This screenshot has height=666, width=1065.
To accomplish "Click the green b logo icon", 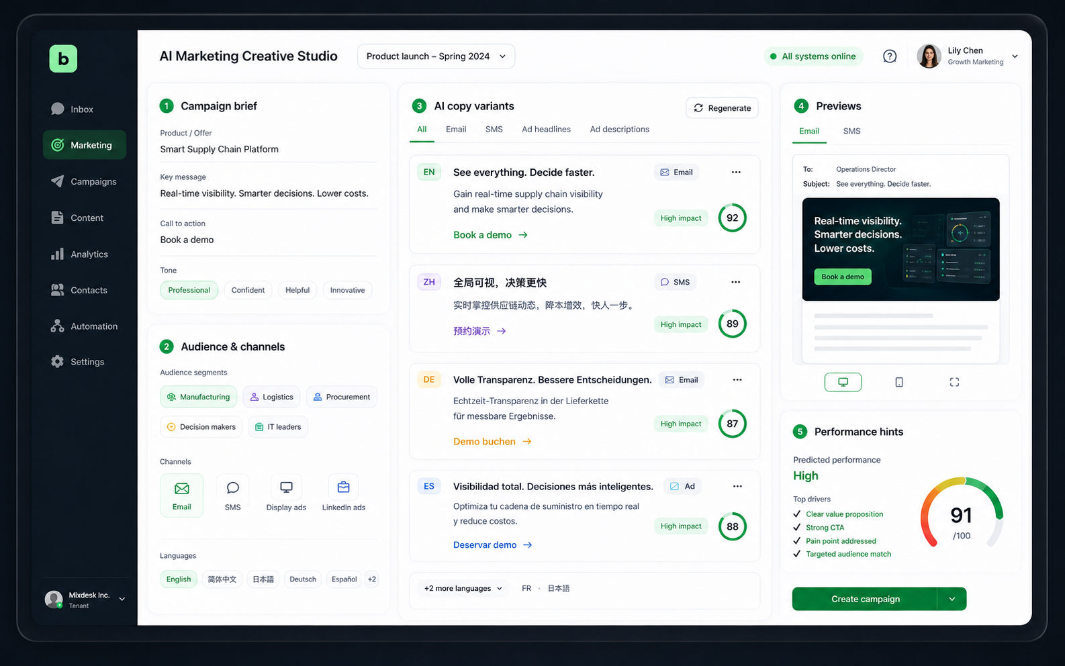I will [63, 58].
